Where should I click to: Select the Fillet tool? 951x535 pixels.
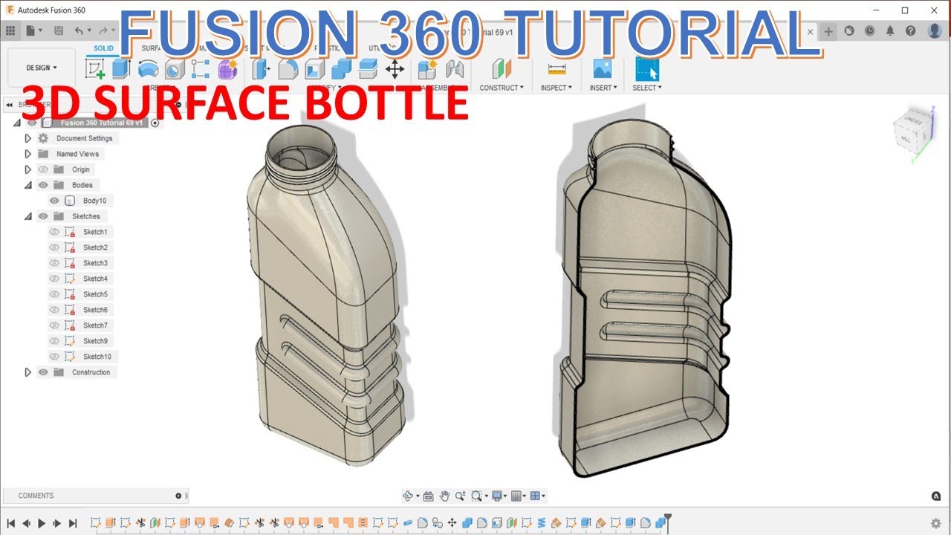288,70
